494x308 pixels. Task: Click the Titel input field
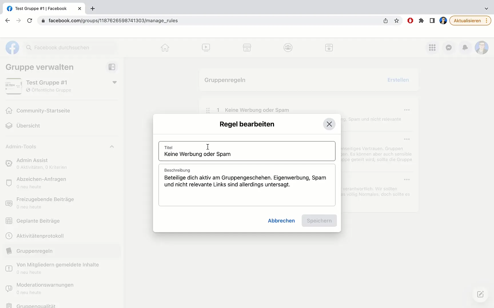(x=247, y=151)
